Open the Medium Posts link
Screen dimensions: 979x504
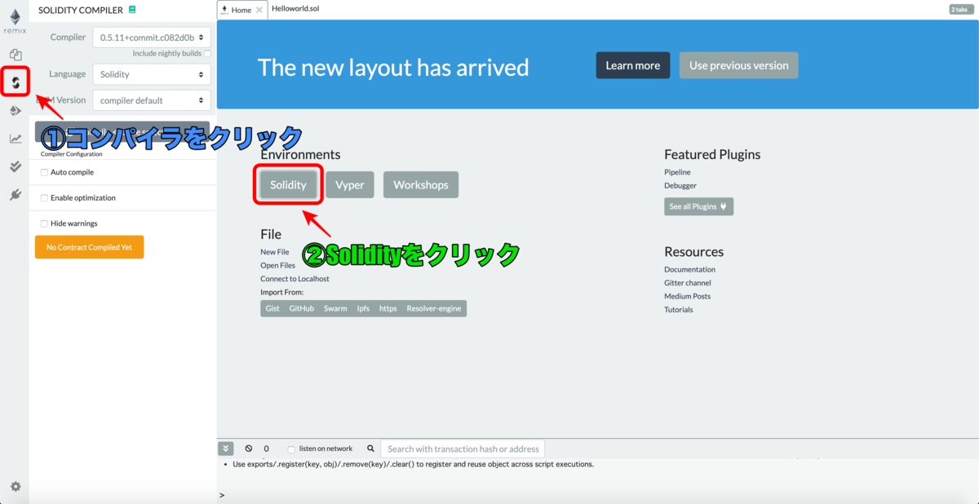click(687, 296)
